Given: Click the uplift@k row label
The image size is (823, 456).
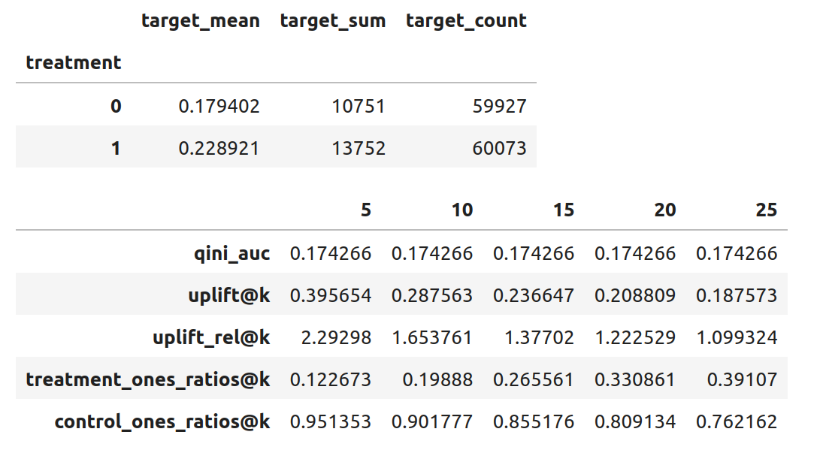Looking at the screenshot, I should pos(228,296).
